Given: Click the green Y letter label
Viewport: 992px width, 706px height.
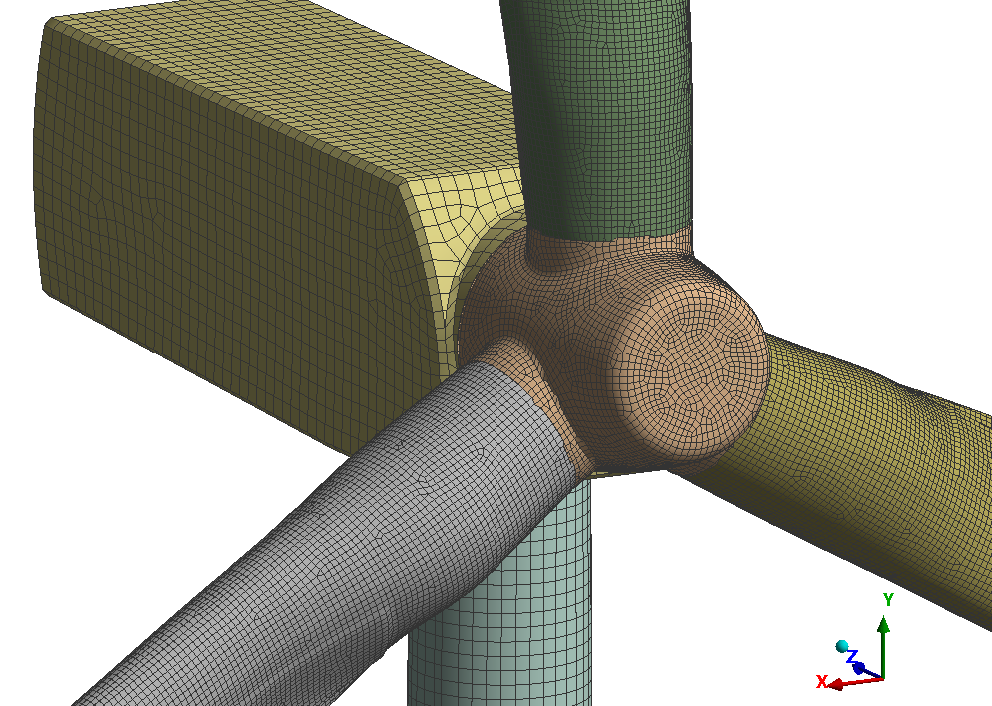Looking at the screenshot, I should (887, 599).
